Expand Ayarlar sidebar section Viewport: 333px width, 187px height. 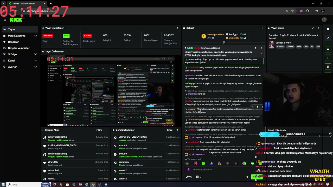point(20,67)
